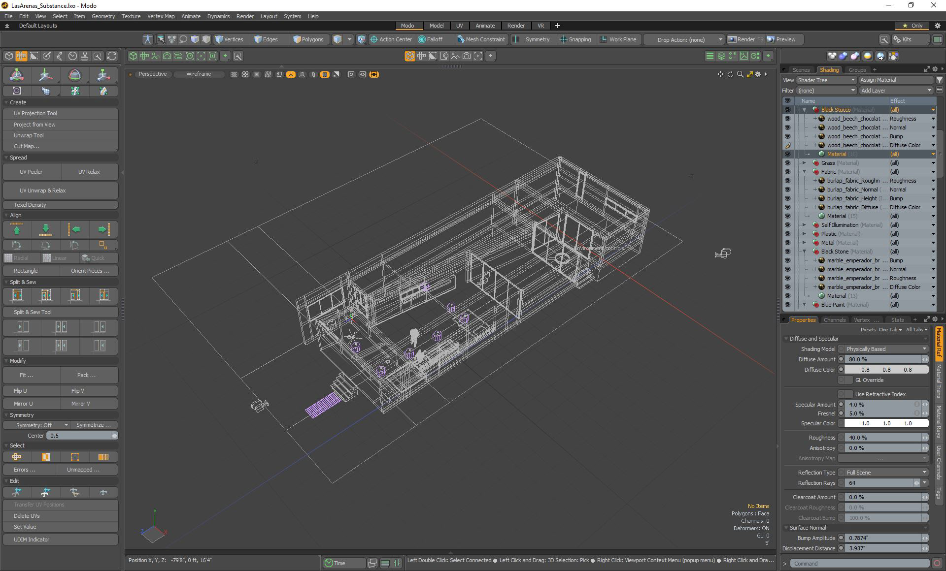The height and width of the screenshot is (571, 946).
Task: Switch to the Channels tab
Action: (834, 320)
